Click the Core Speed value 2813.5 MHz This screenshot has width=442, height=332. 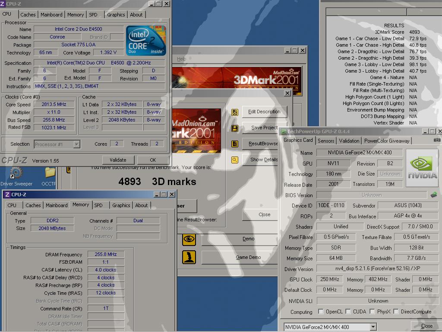[54, 104]
